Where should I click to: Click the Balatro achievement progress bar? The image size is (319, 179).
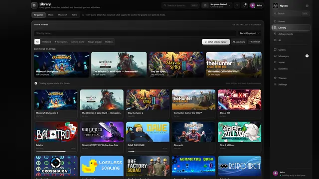pyautogui.click(x=56, y=151)
